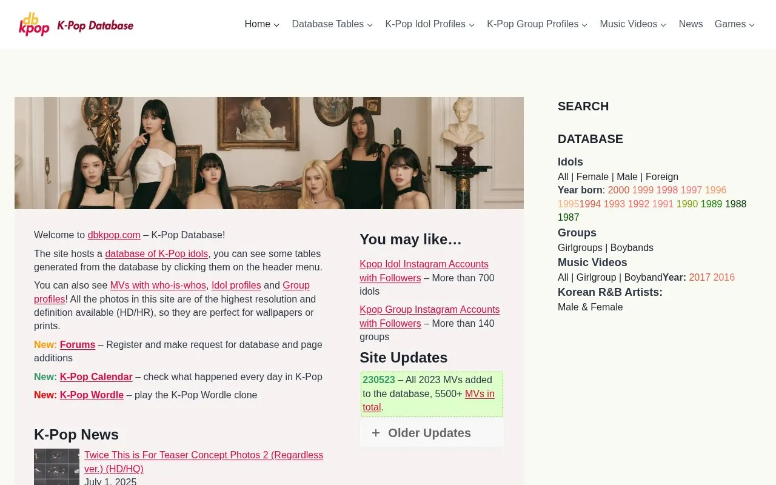Screen dimensions: 776x485
Task: Expand K-Pop Idol Profiles menu
Action: (x=430, y=24)
